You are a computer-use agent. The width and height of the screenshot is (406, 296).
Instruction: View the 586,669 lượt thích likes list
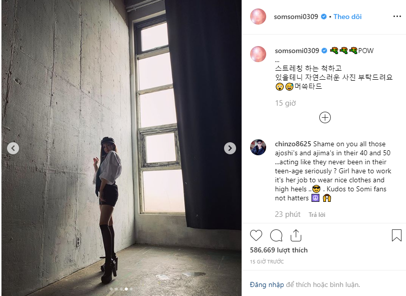[x=279, y=250]
